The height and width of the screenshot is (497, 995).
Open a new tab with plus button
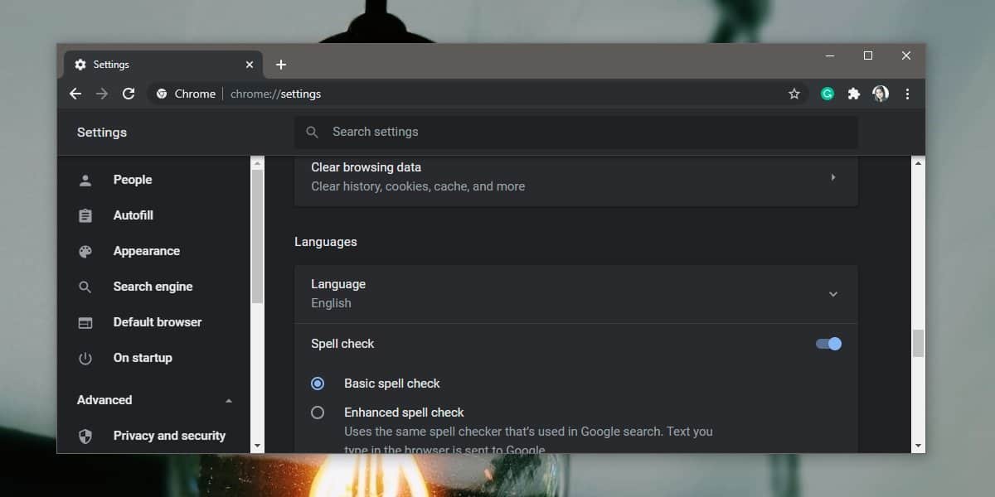coord(281,65)
